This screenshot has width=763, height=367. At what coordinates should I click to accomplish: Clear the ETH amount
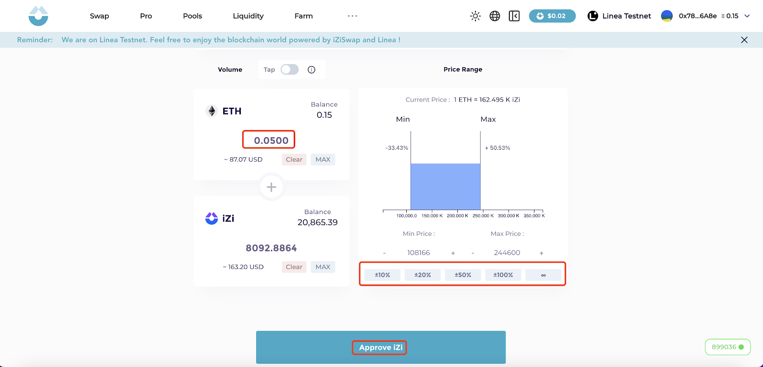click(x=294, y=160)
